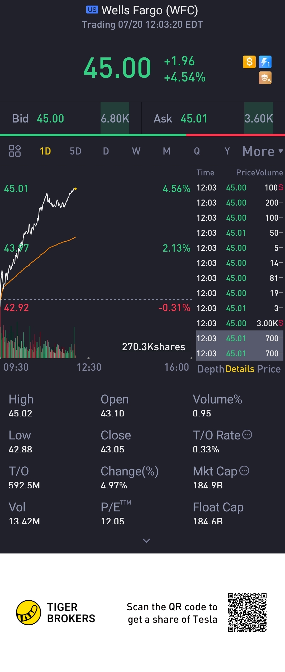
Task: Tap the Mkt Cap info icon
Action: coord(244,471)
